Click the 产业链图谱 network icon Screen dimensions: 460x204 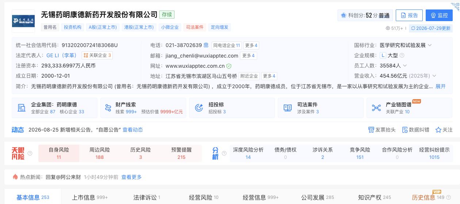(376, 108)
